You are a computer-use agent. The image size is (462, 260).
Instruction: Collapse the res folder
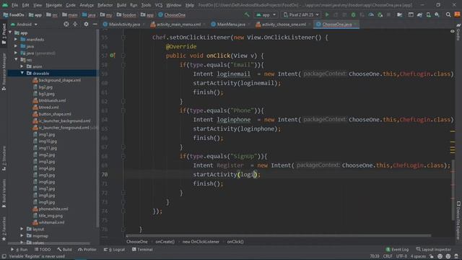click(16, 59)
